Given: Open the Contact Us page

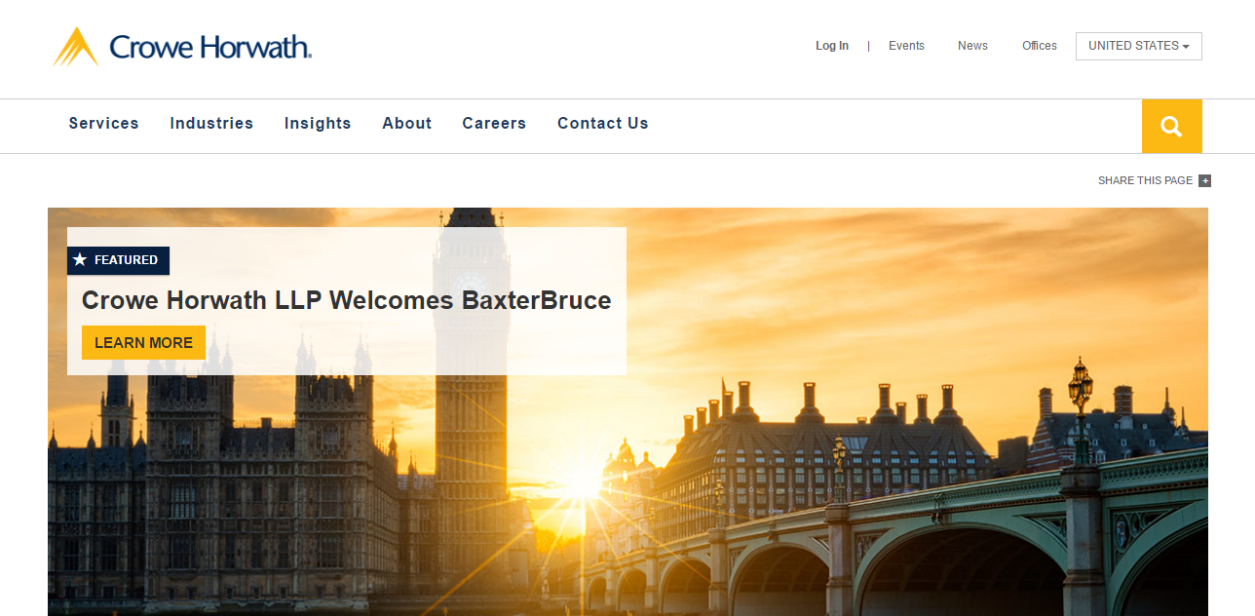Looking at the screenshot, I should pos(603,124).
